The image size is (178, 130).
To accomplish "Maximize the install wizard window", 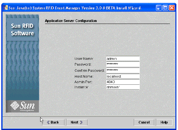I will click(165, 8).
